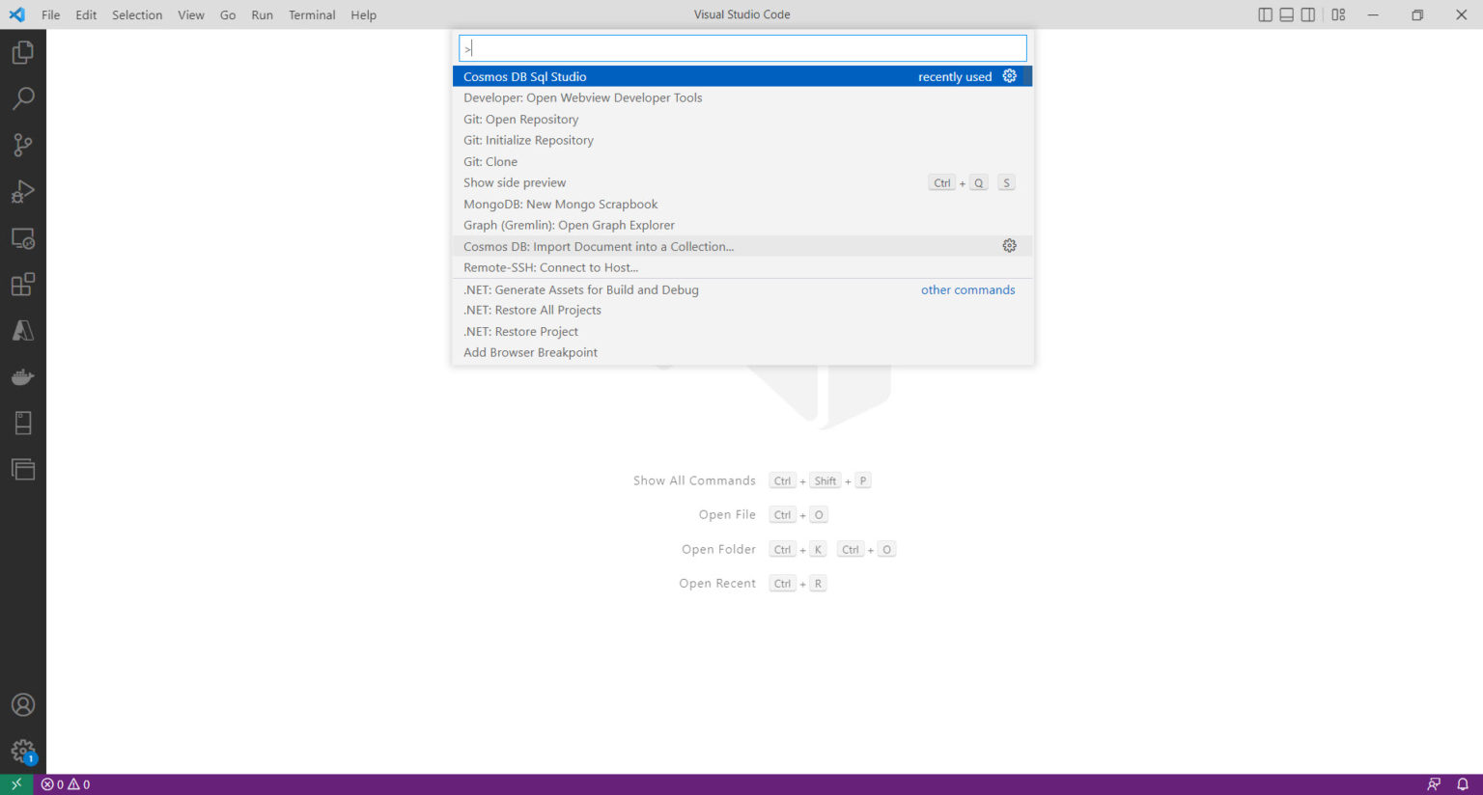
Task: Open the Selection menu
Action: click(137, 14)
